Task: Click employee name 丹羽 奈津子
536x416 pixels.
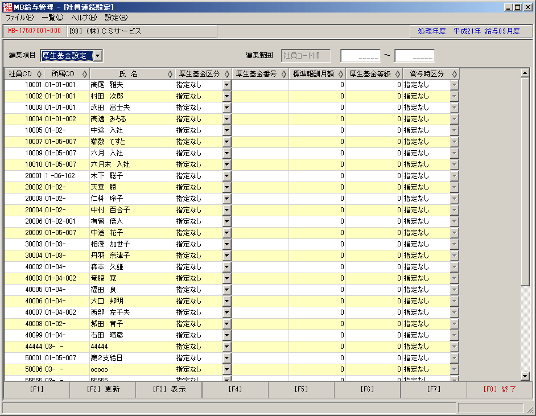Action: (110, 256)
